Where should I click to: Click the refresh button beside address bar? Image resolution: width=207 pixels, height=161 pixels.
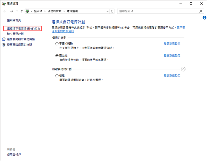[x=112, y=11]
